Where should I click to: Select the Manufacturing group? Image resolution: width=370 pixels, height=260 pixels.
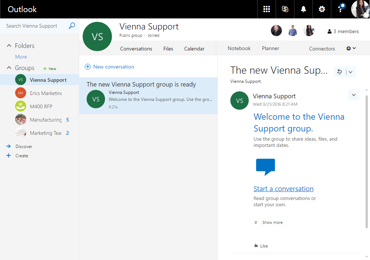[x=45, y=120]
